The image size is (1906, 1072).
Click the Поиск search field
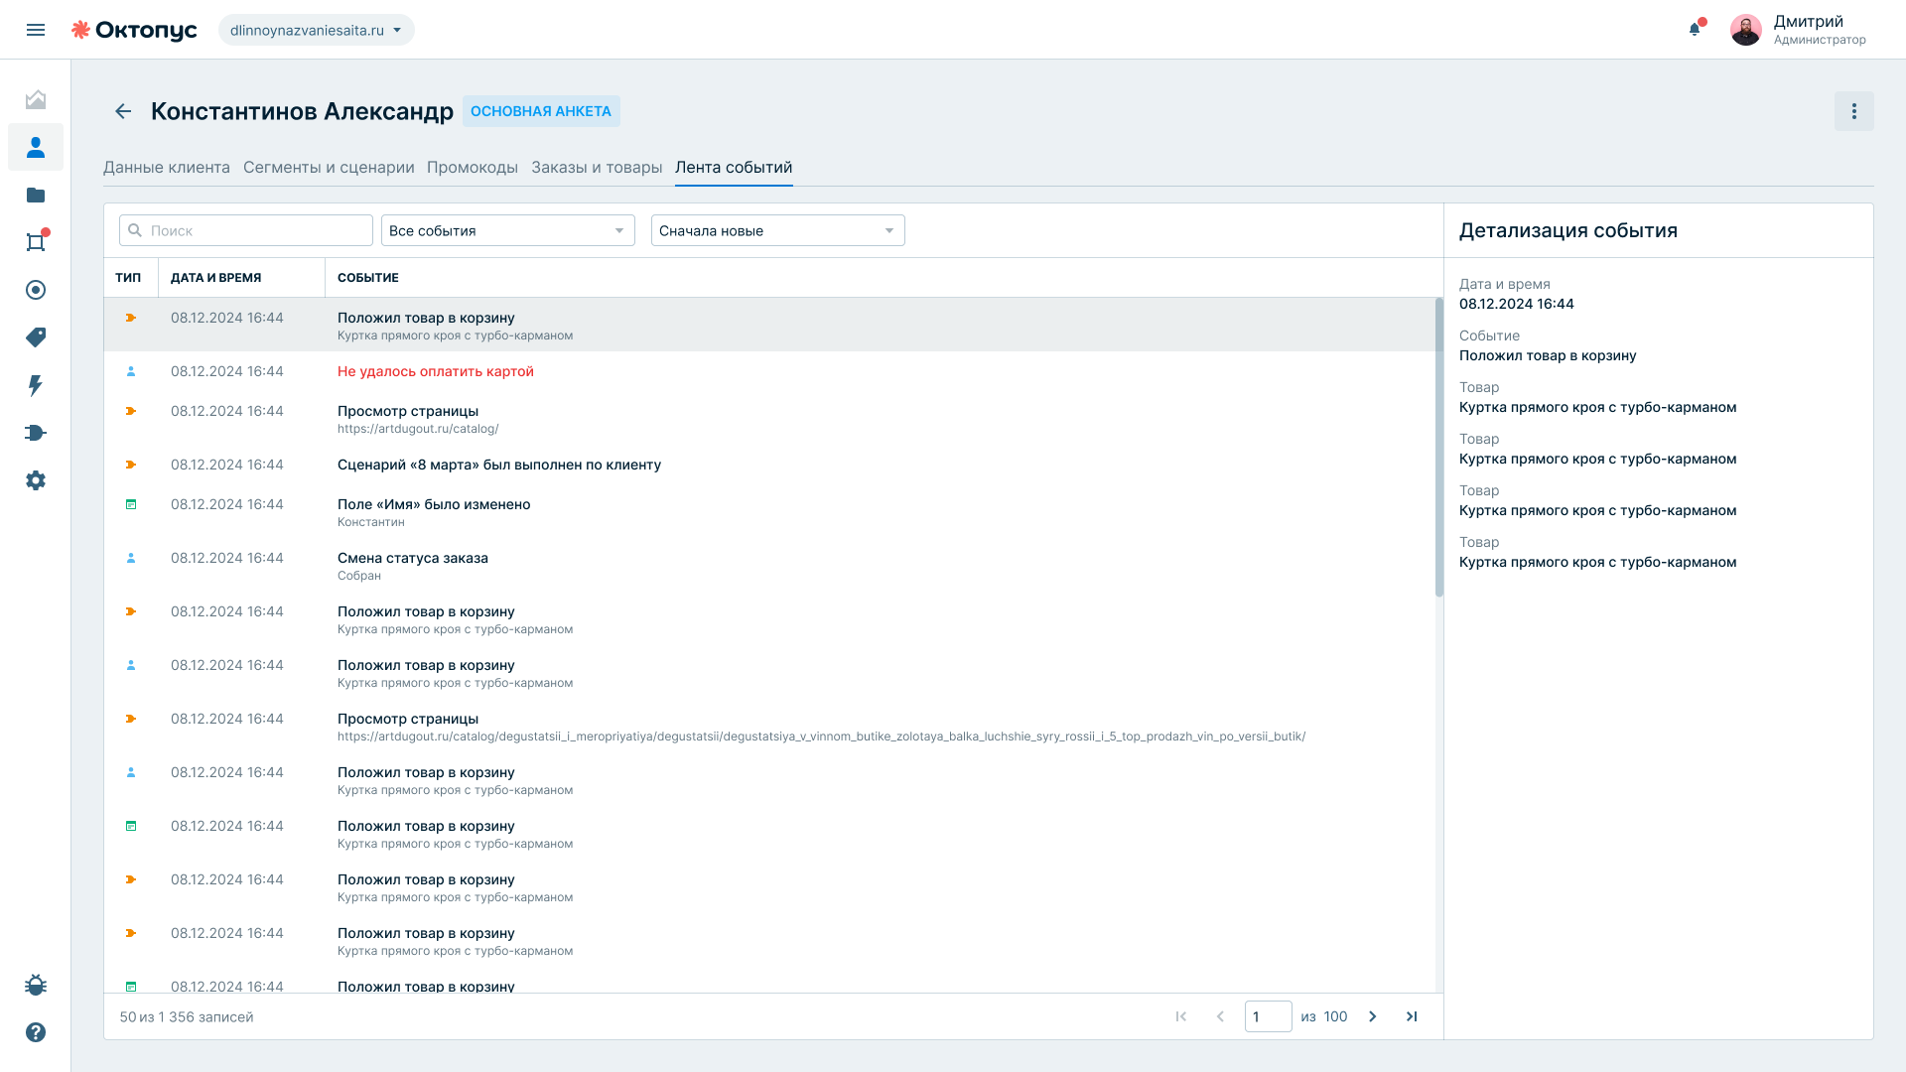(246, 230)
